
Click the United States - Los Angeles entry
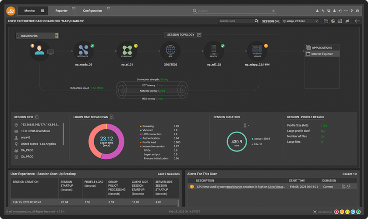[x=38, y=144]
